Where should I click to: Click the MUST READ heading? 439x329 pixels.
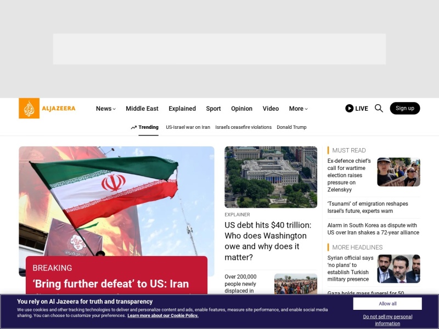[x=349, y=150]
